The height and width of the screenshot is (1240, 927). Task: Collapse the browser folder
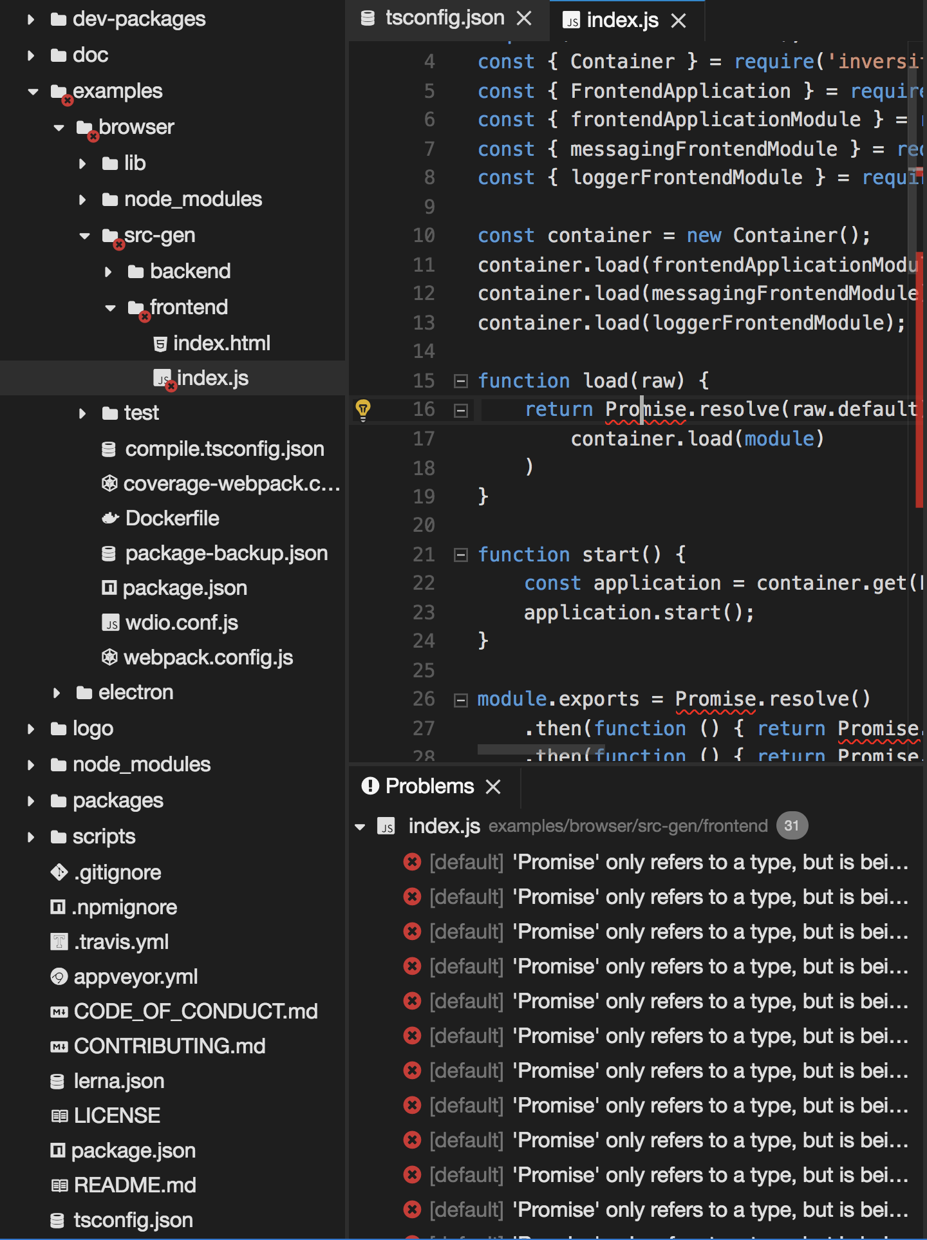coord(59,127)
